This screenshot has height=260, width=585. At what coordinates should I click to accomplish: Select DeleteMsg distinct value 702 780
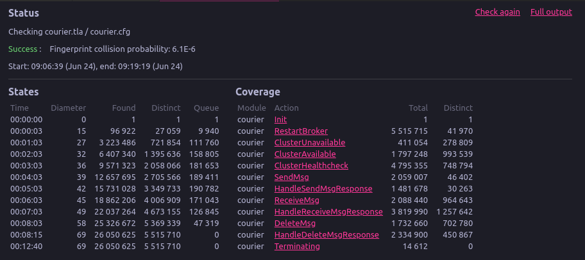pyautogui.click(x=458, y=223)
